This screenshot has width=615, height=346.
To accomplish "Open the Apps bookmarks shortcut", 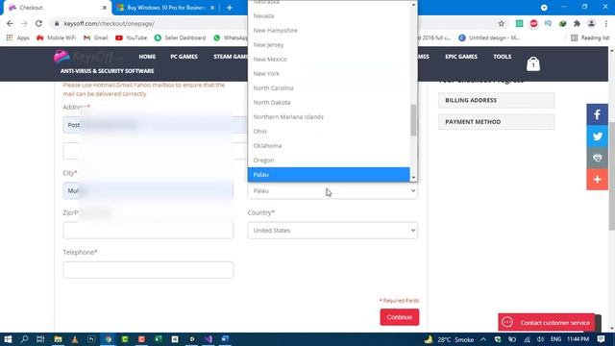I will (x=18, y=37).
